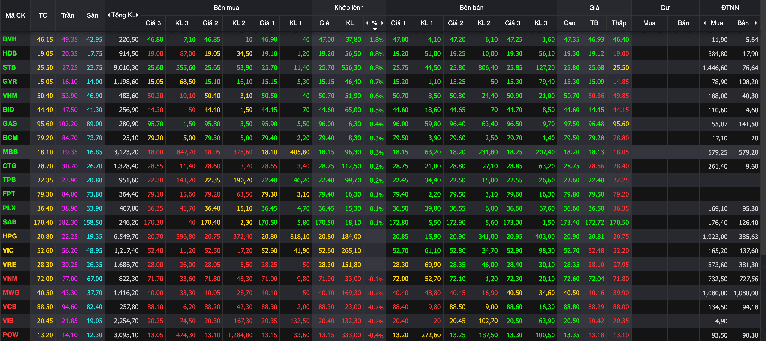Sort by Mã CK column header

tap(15, 15)
